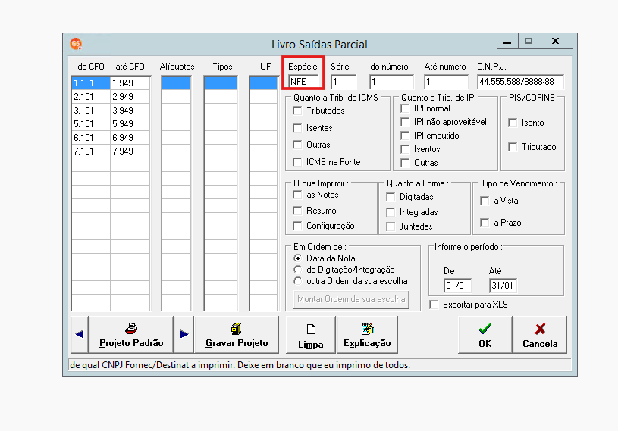
Task: Toggle ICMS na Fonte checkbox
Action: (x=297, y=162)
